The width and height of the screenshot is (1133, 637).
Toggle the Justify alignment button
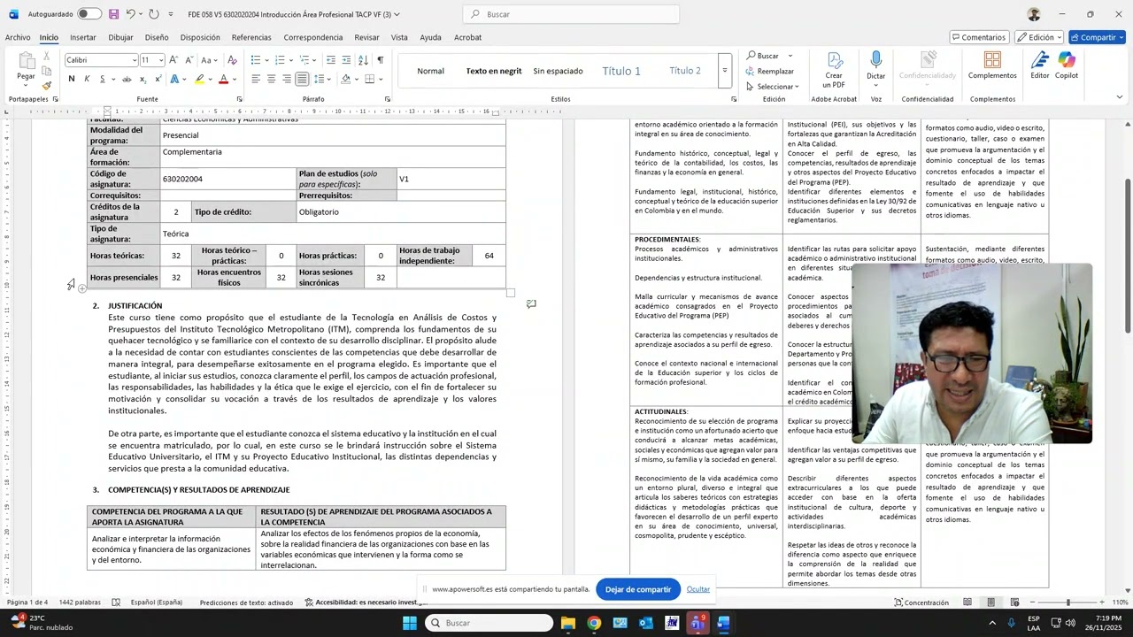302,79
